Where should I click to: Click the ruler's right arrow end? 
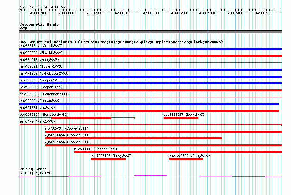coord(281,10)
